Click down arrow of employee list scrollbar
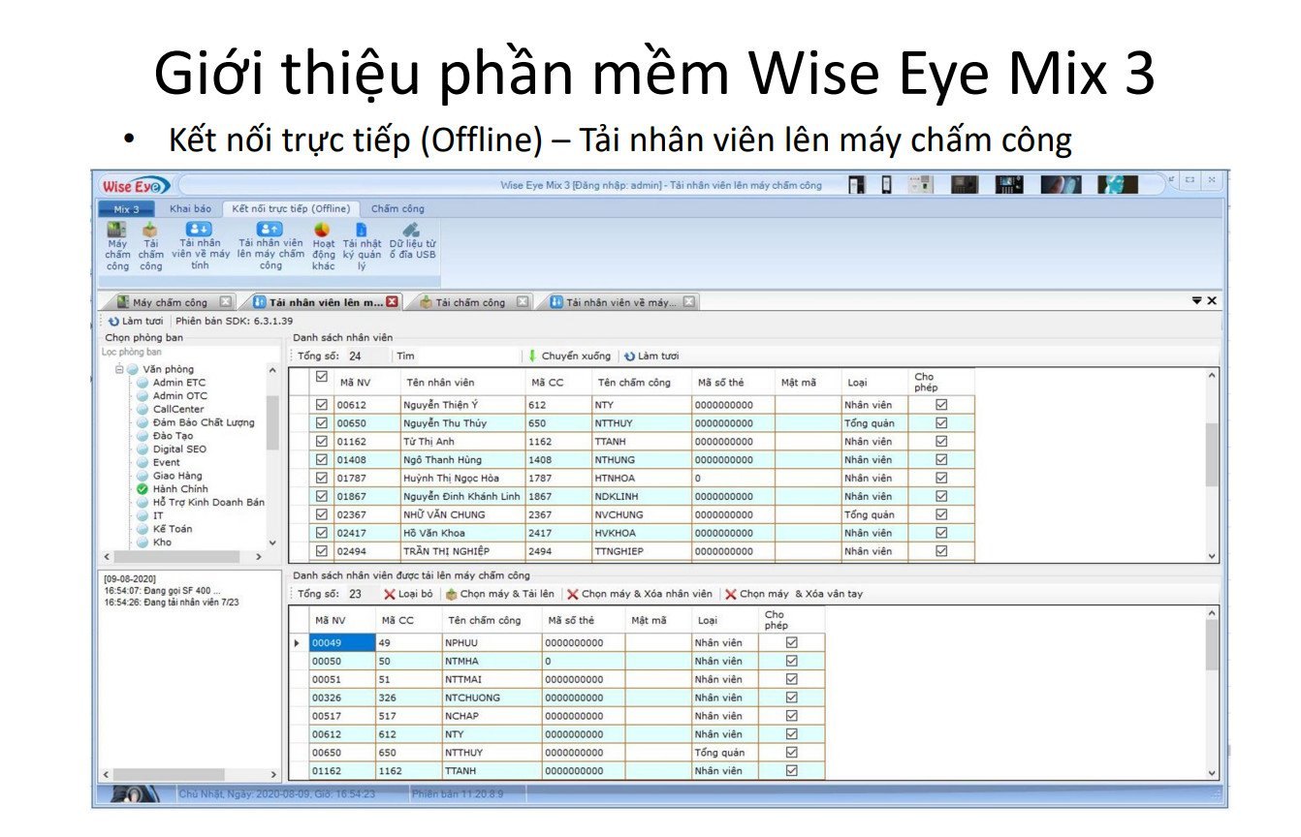 pos(1212,556)
